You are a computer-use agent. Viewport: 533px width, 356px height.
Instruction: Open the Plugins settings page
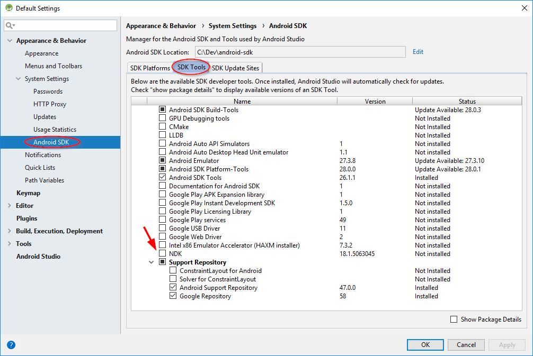26,218
